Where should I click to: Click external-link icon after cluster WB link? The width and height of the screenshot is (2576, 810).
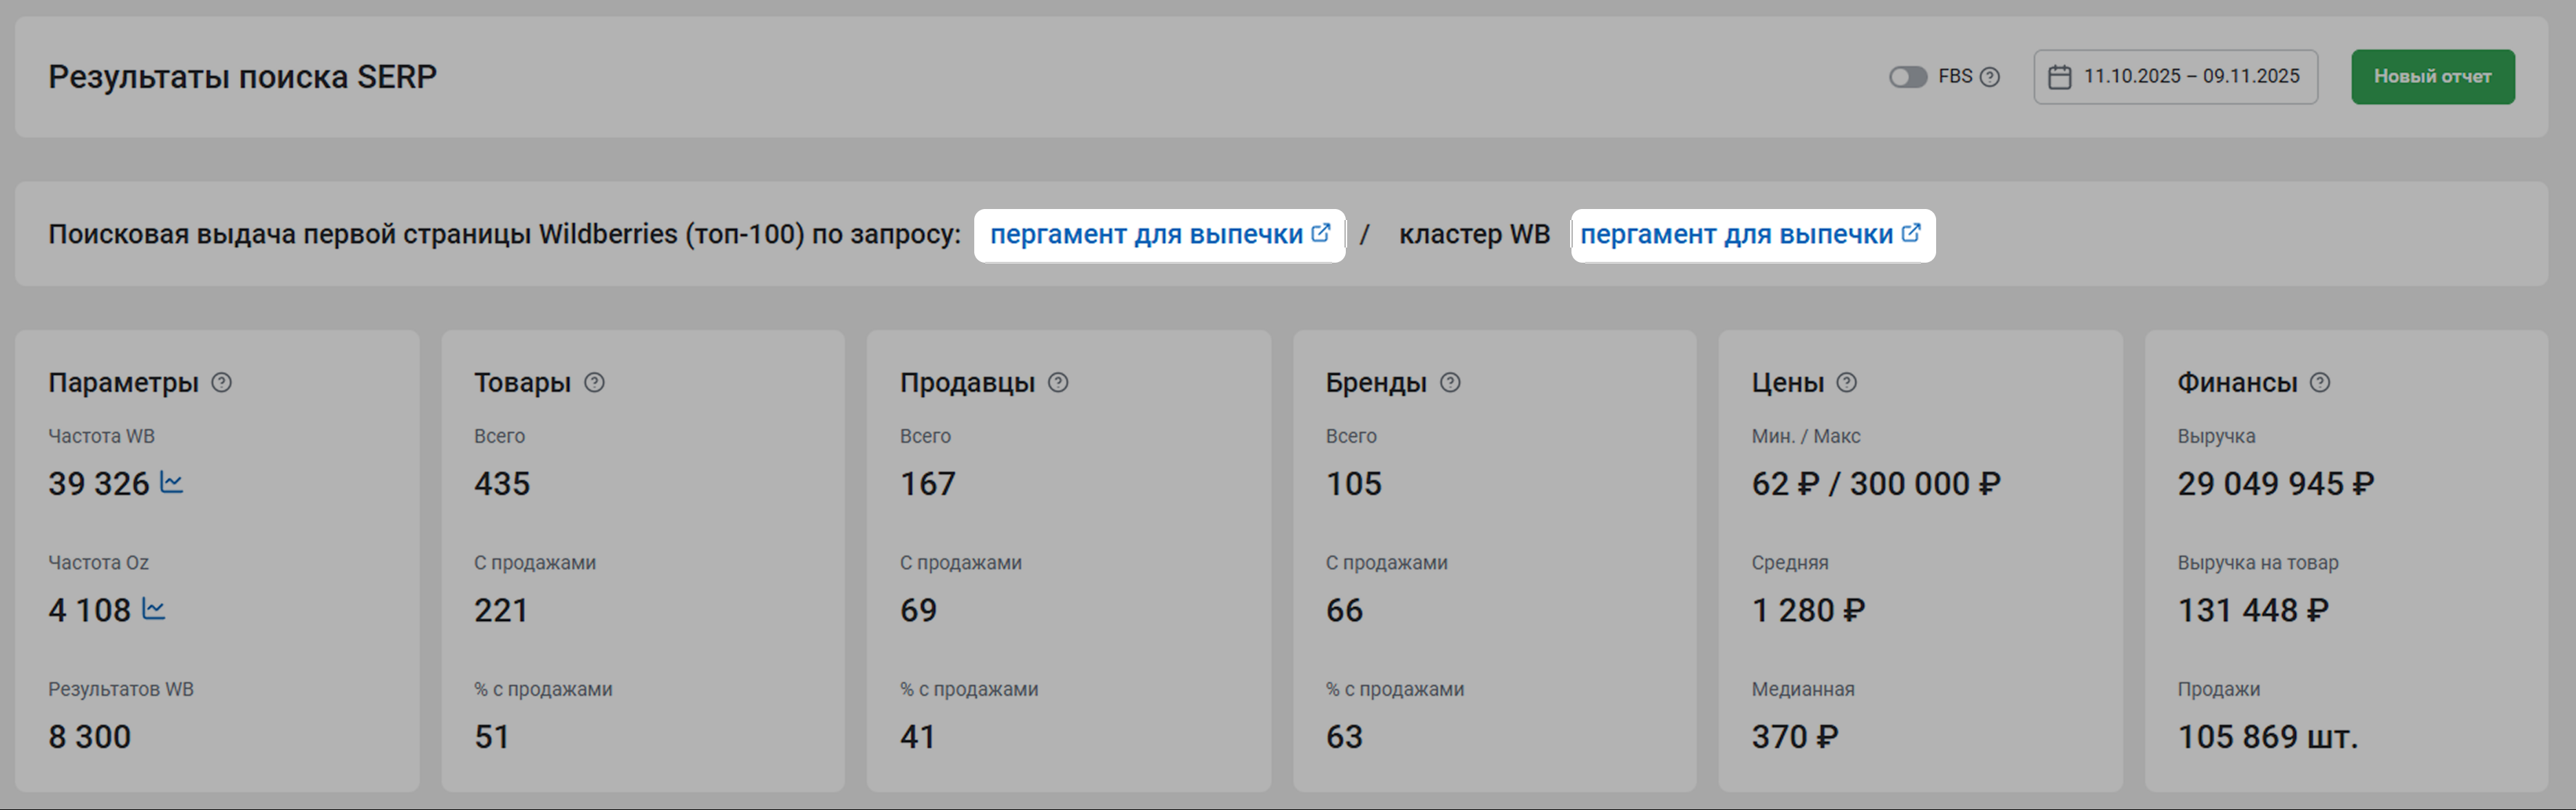(x=1911, y=232)
